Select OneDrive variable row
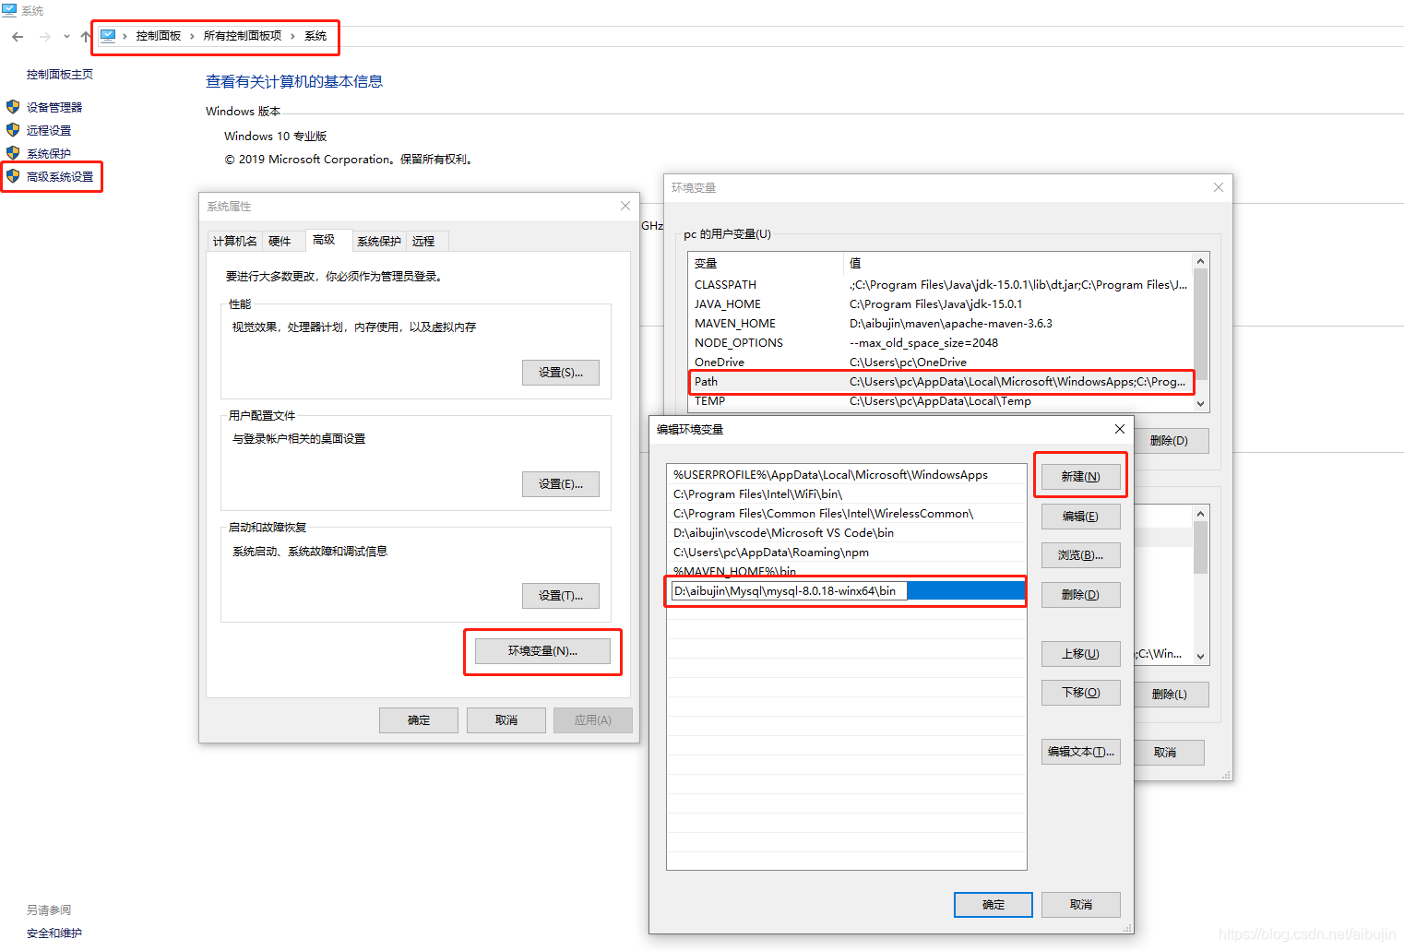 point(941,363)
